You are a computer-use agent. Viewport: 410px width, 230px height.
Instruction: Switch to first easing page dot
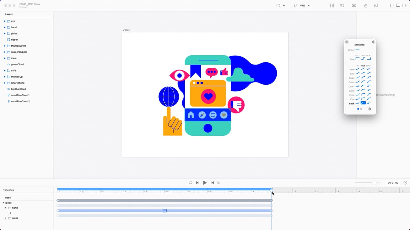click(x=358, y=109)
